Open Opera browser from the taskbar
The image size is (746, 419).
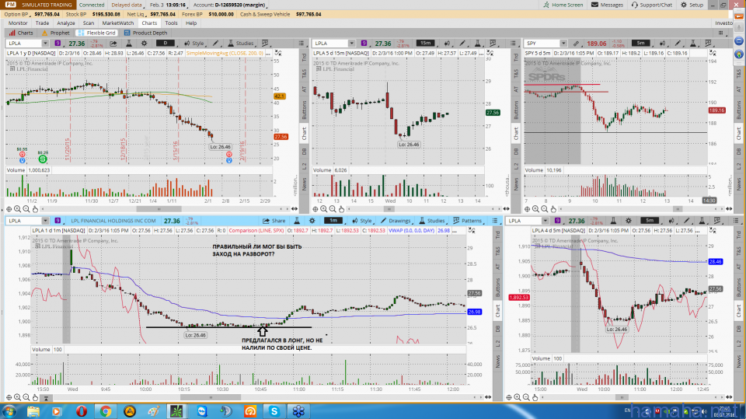pyautogui.click(x=81, y=411)
